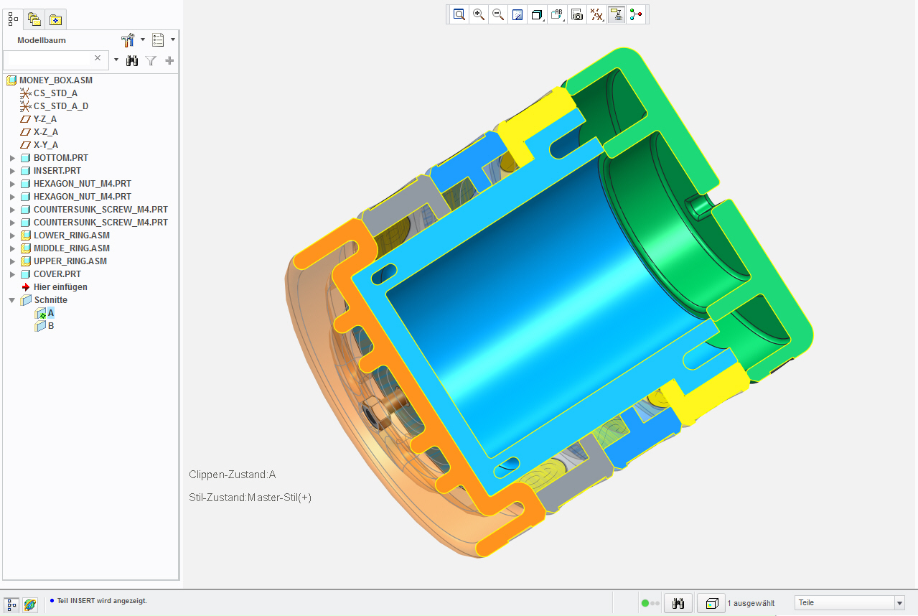Click the selection box icon button
The image size is (918, 616).
tap(711, 604)
